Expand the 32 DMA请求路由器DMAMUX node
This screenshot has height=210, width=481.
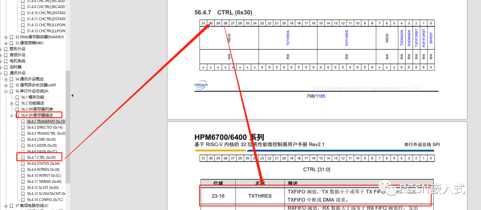pyautogui.click(x=6, y=37)
